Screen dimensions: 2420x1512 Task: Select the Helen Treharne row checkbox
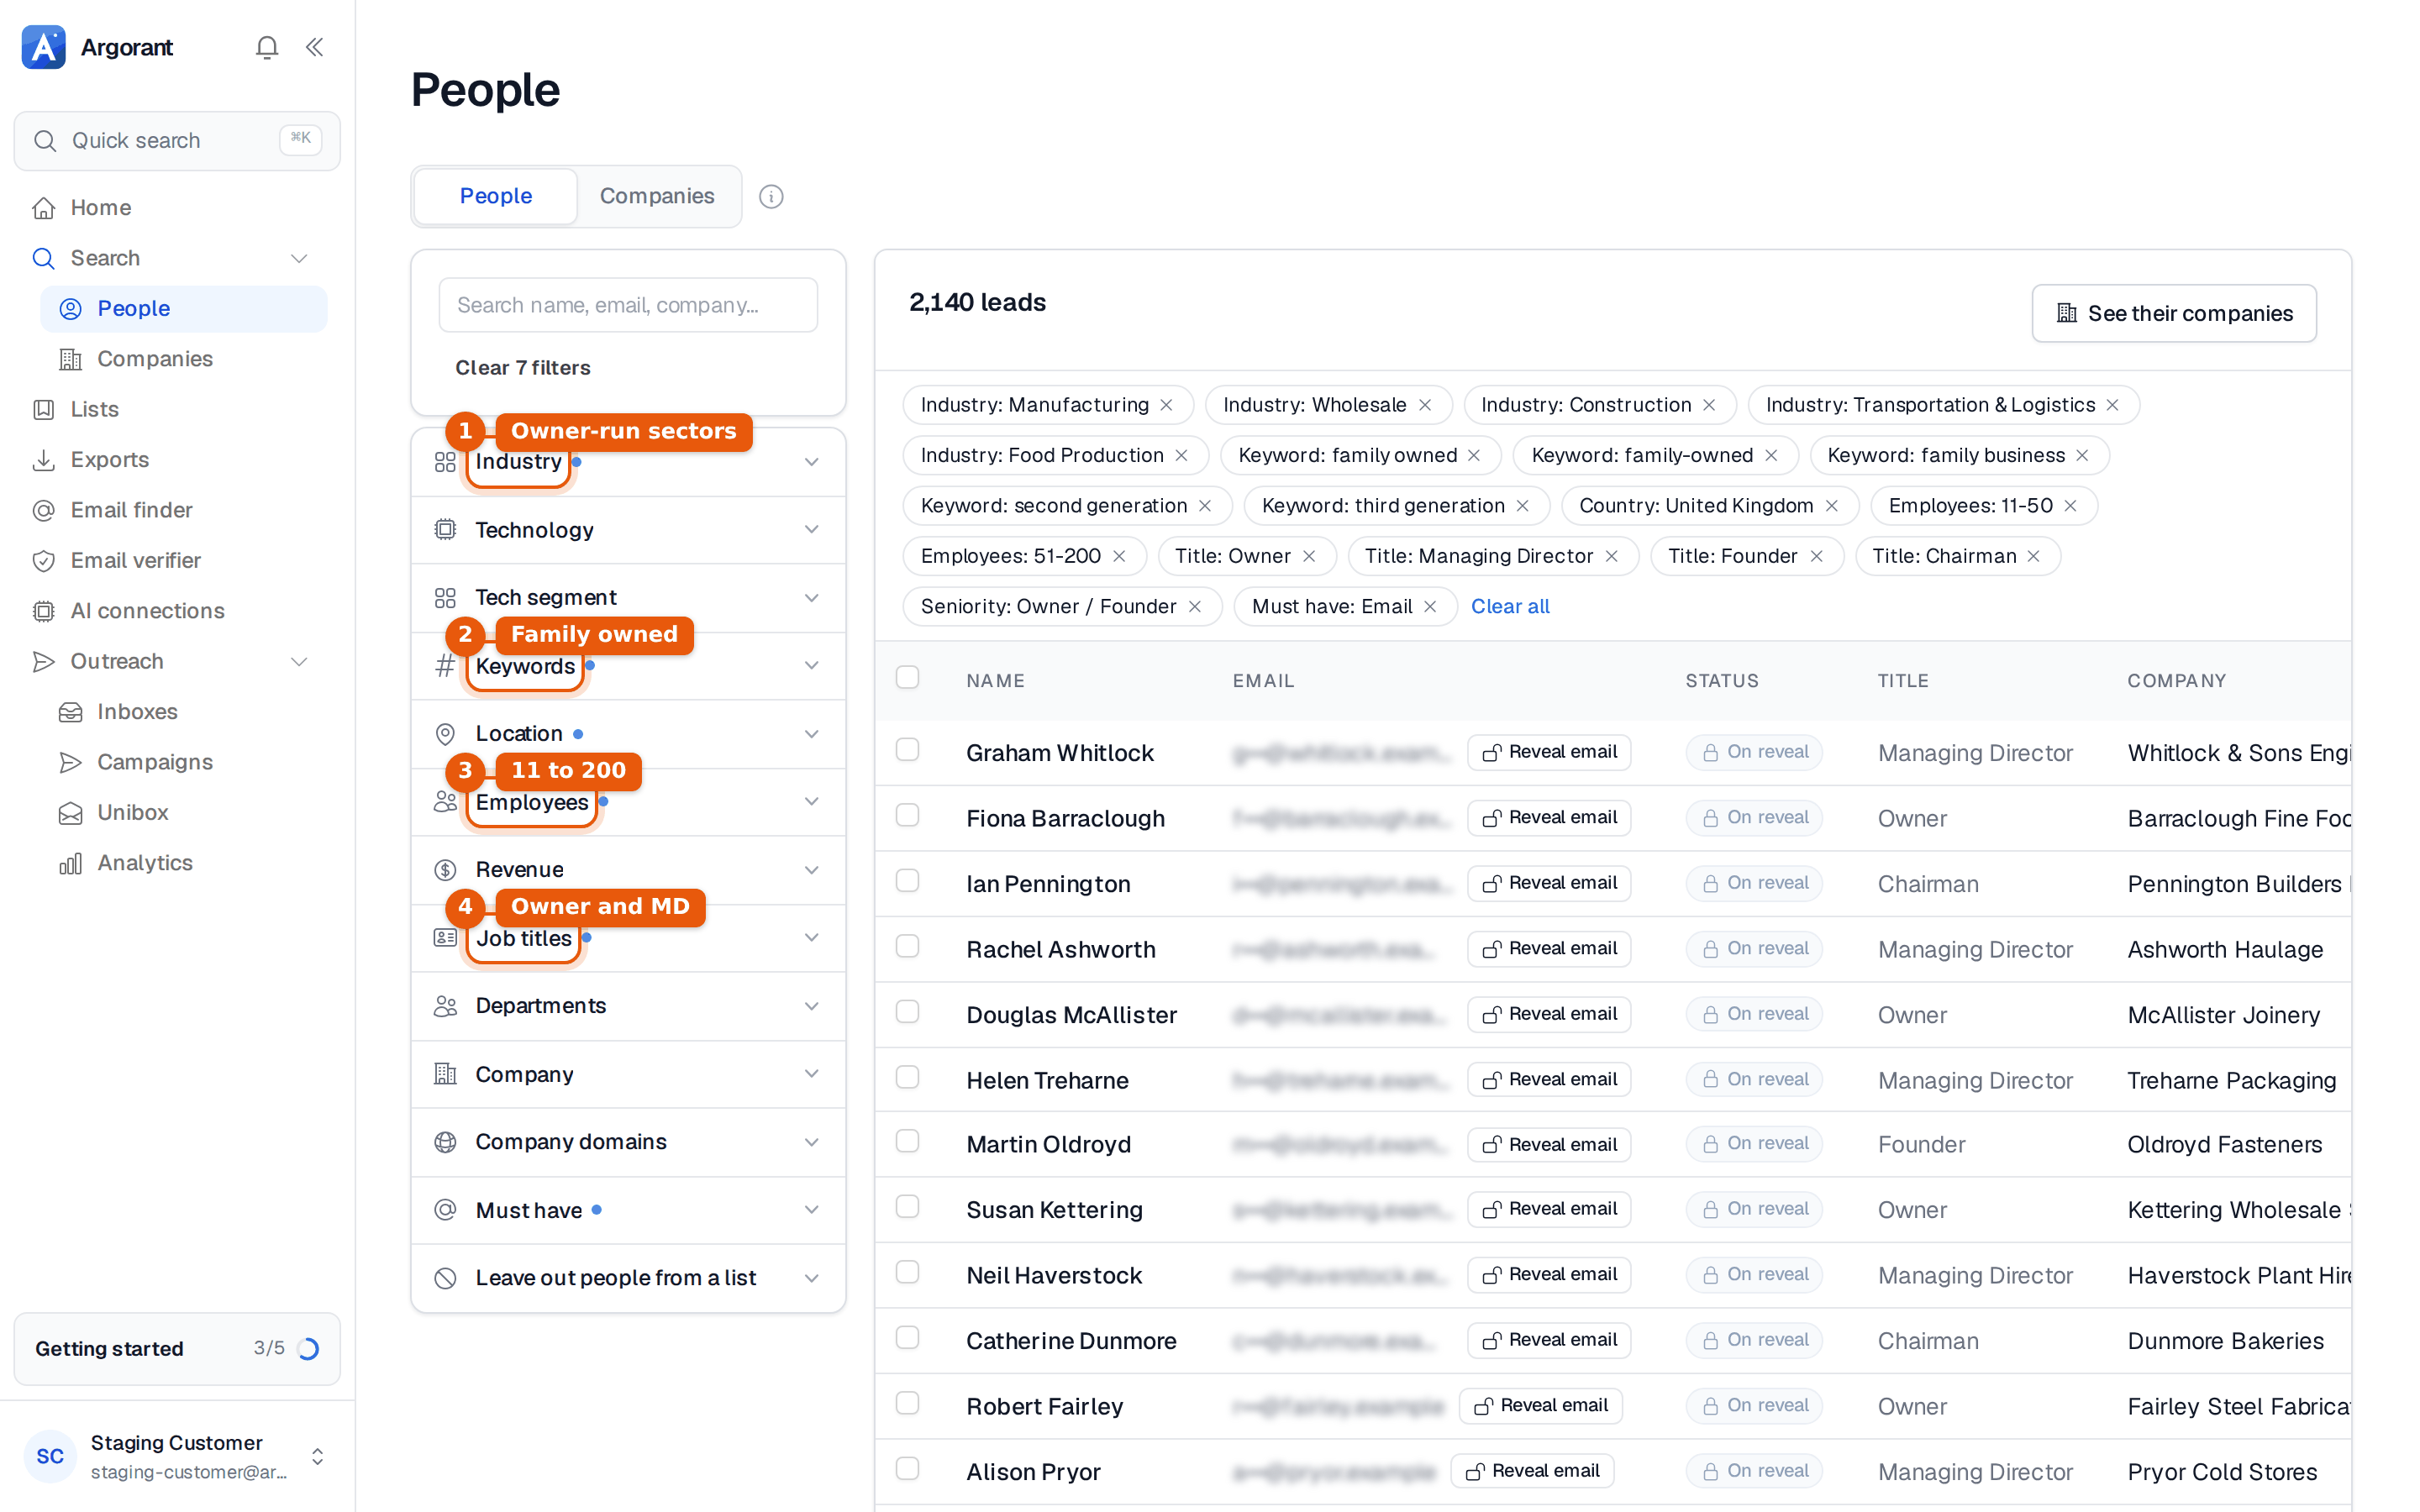tap(907, 1078)
